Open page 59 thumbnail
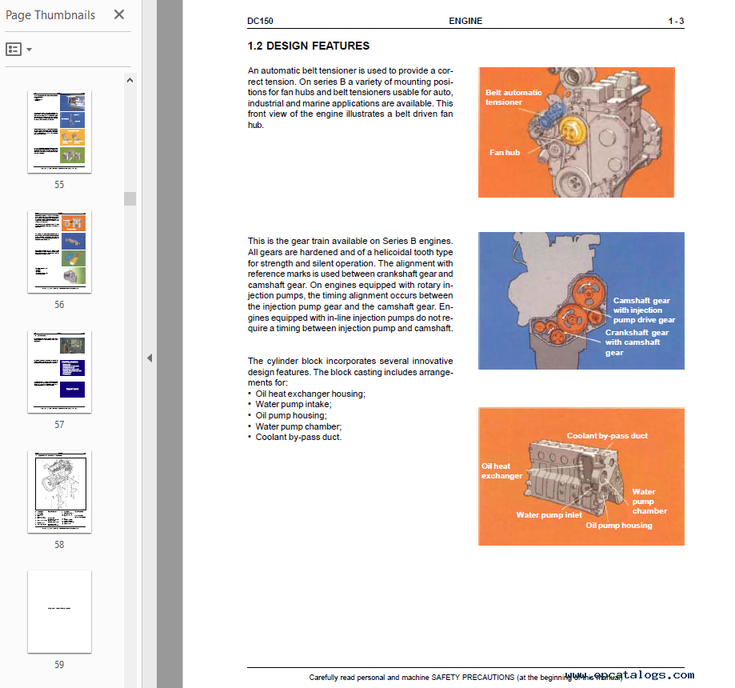 [59, 612]
